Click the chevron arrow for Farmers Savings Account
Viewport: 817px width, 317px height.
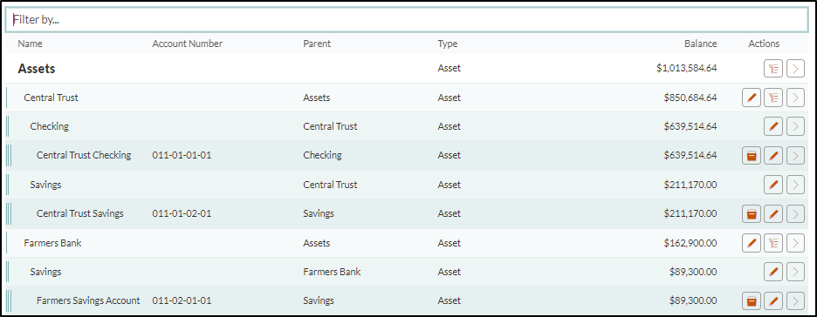(795, 300)
